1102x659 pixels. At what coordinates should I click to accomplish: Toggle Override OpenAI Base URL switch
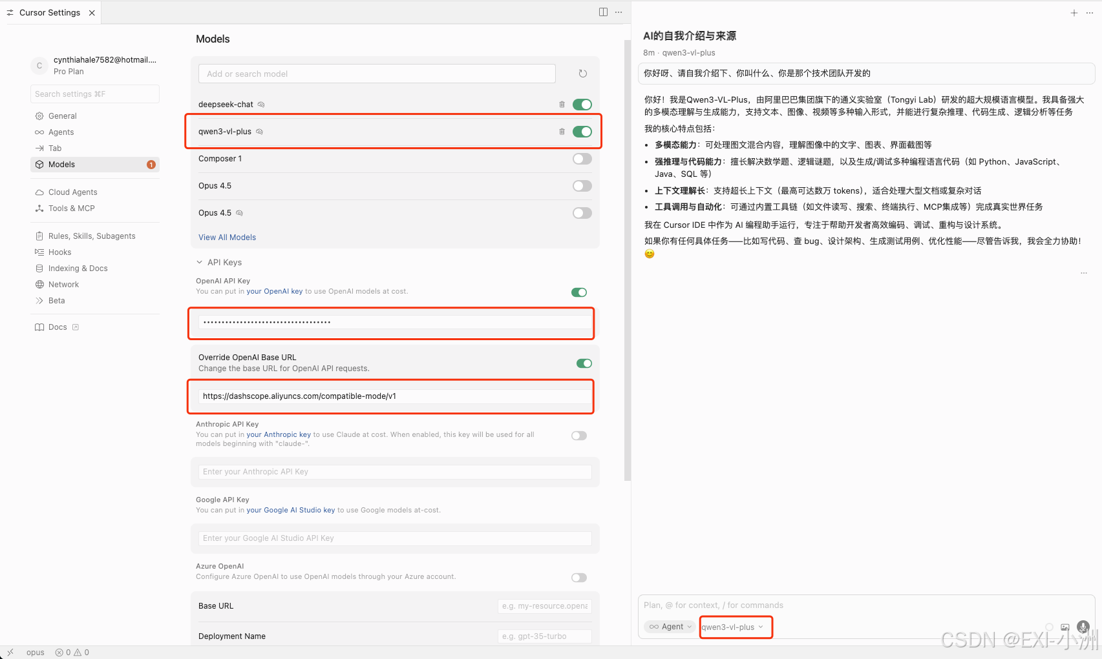click(584, 363)
